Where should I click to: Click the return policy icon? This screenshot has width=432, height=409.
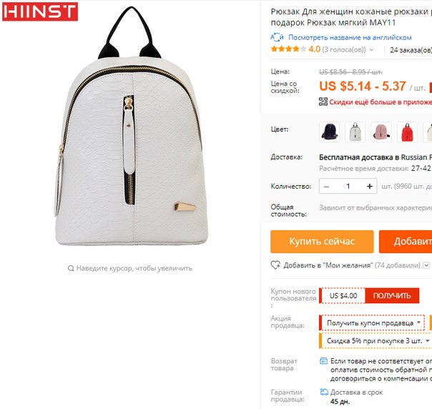pos(323,361)
